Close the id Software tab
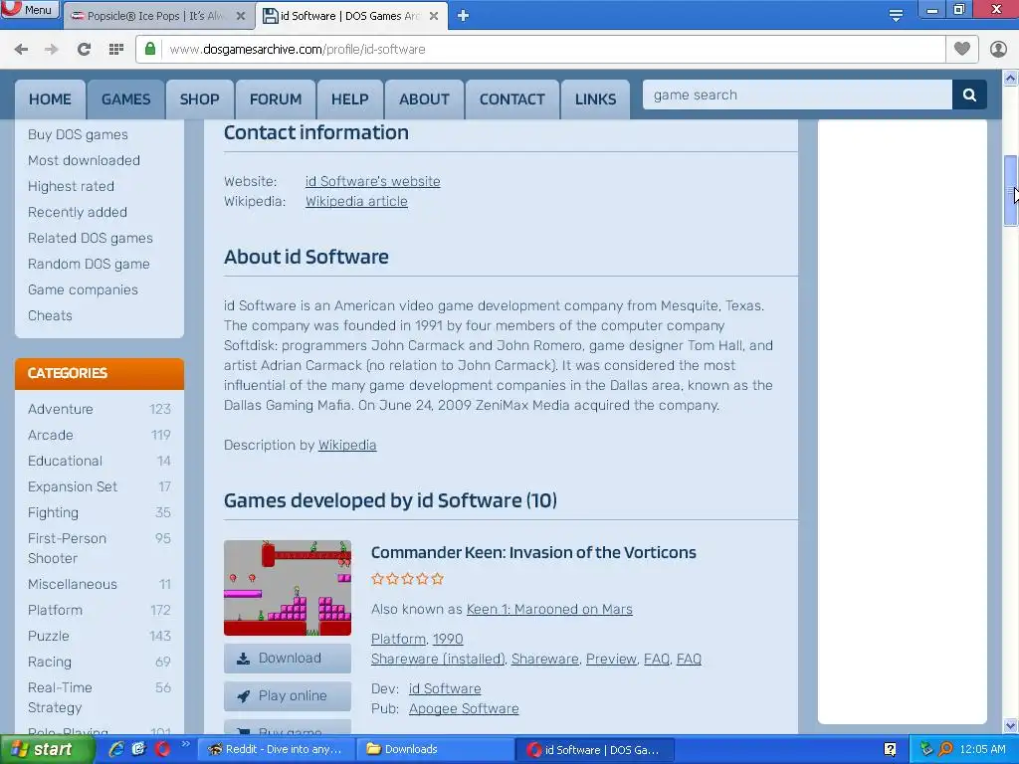 point(434,16)
